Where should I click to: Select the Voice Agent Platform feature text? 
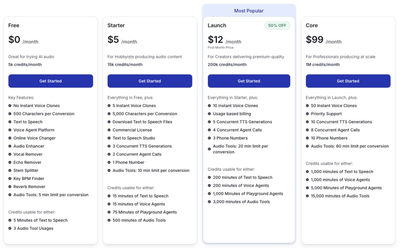34,130
